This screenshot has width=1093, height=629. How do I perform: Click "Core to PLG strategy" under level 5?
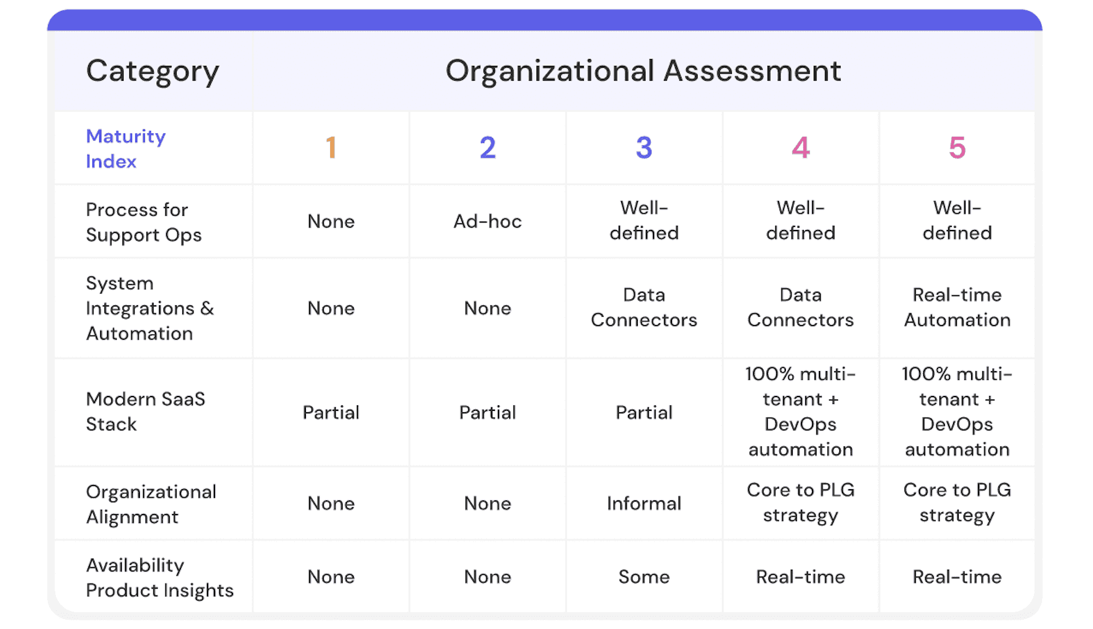(x=957, y=502)
